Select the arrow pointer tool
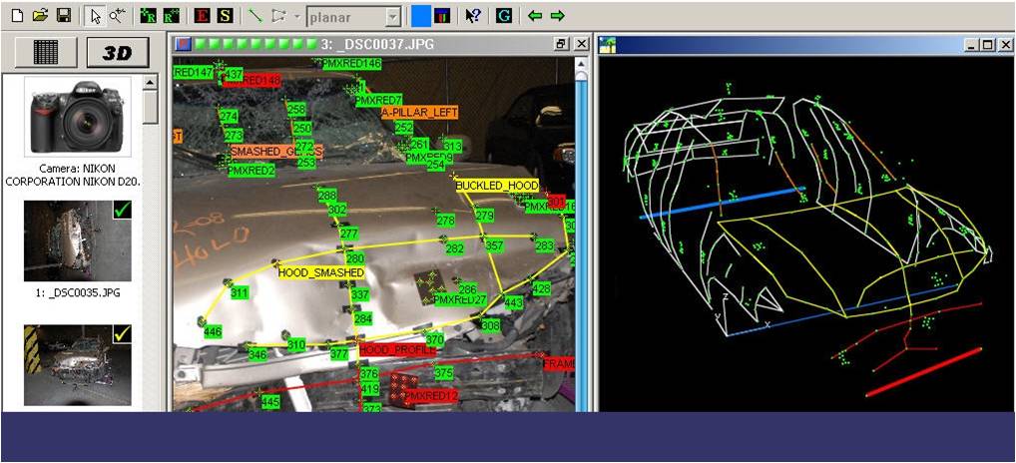This screenshot has height=463, width=1016. 95,16
